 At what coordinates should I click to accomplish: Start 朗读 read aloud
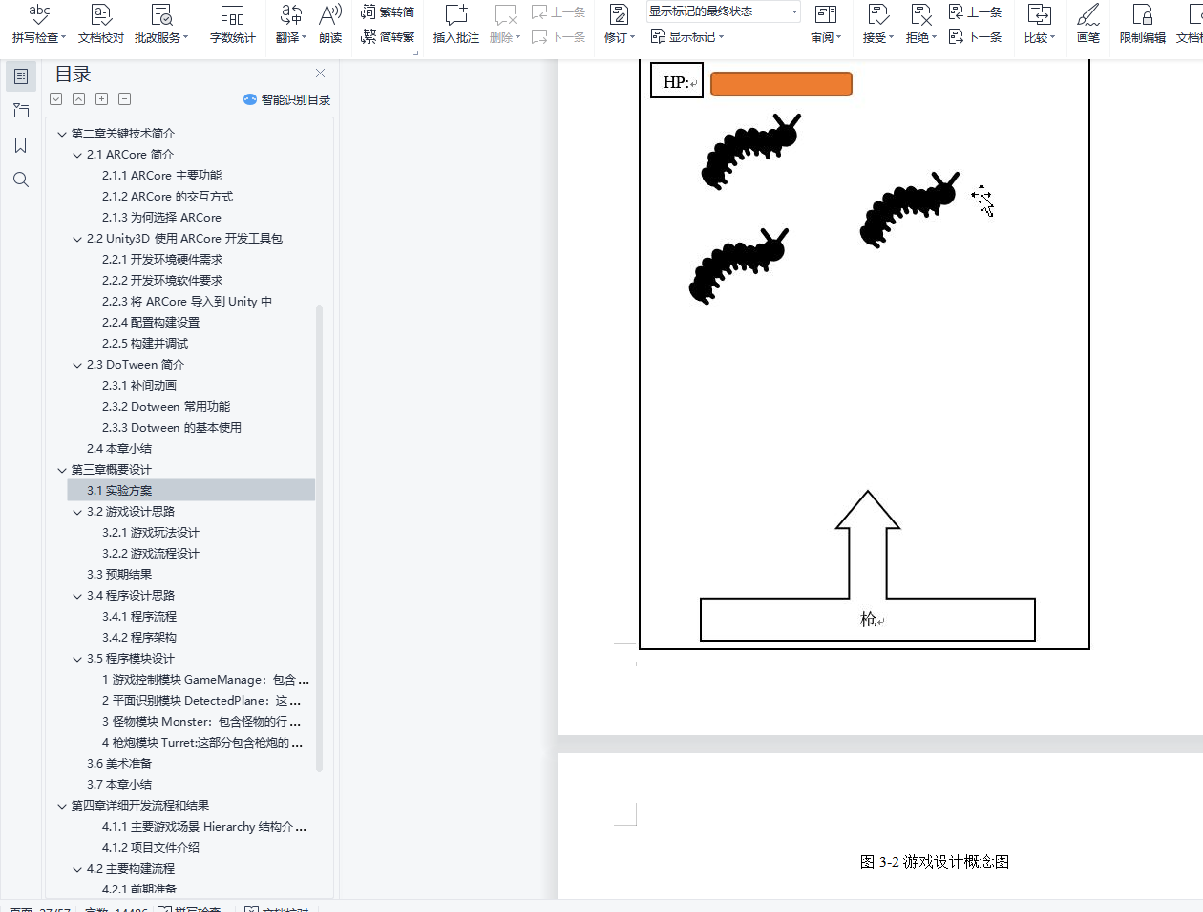330,24
